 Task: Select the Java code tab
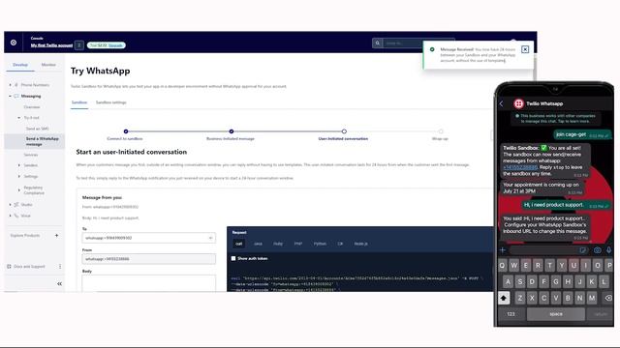tap(258, 244)
